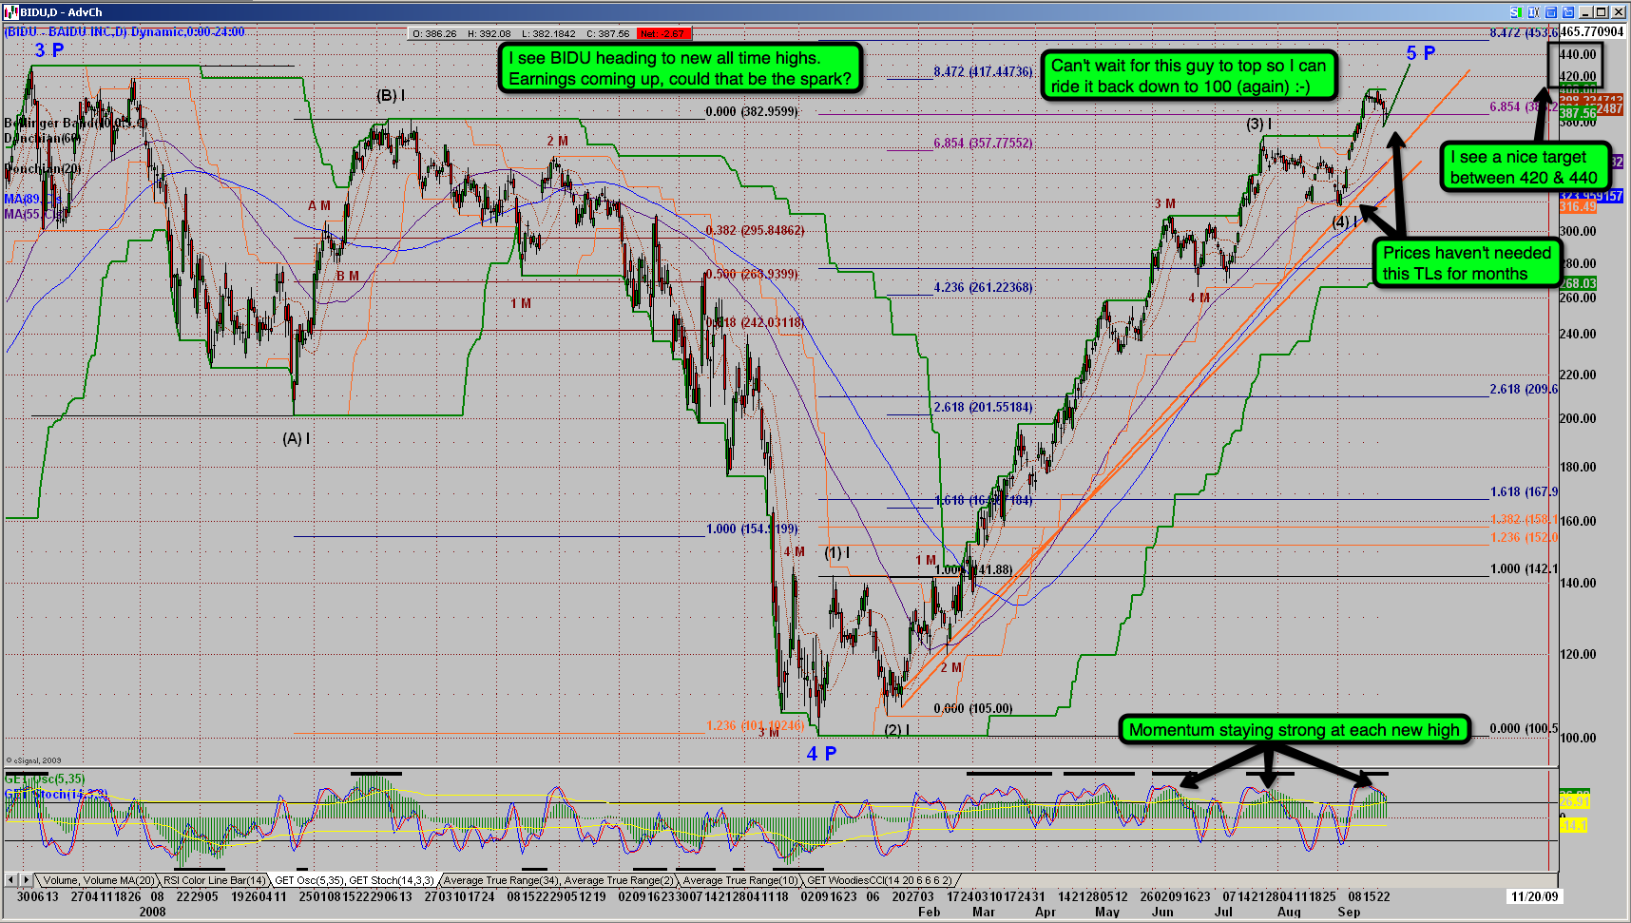1631x923 pixels.
Task: Click the Close price value C: 387.56
Action: pos(608,33)
